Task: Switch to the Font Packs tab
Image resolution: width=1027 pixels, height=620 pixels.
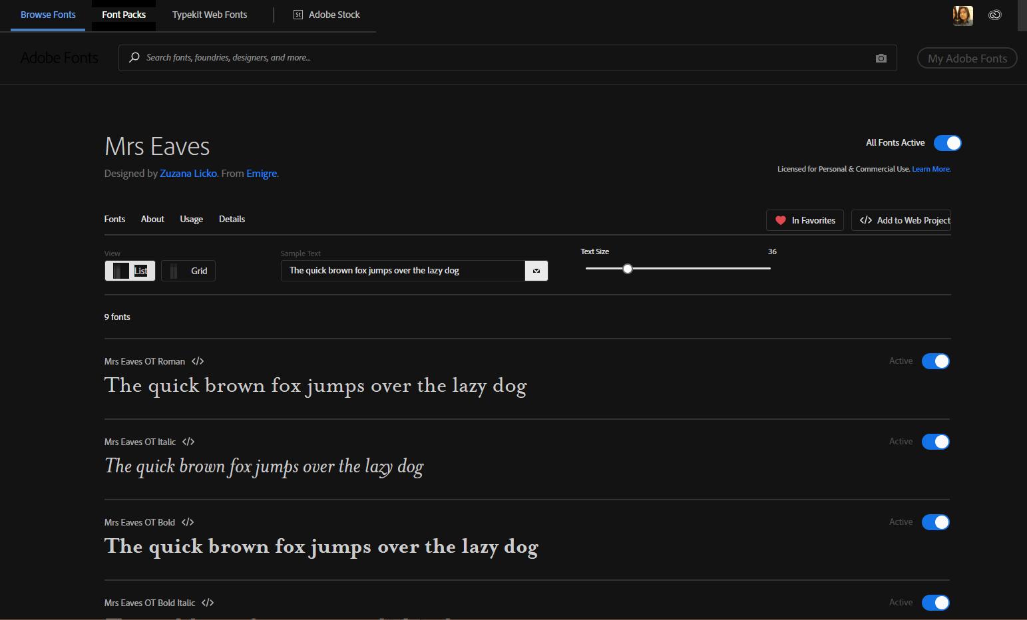Action: pyautogui.click(x=123, y=14)
